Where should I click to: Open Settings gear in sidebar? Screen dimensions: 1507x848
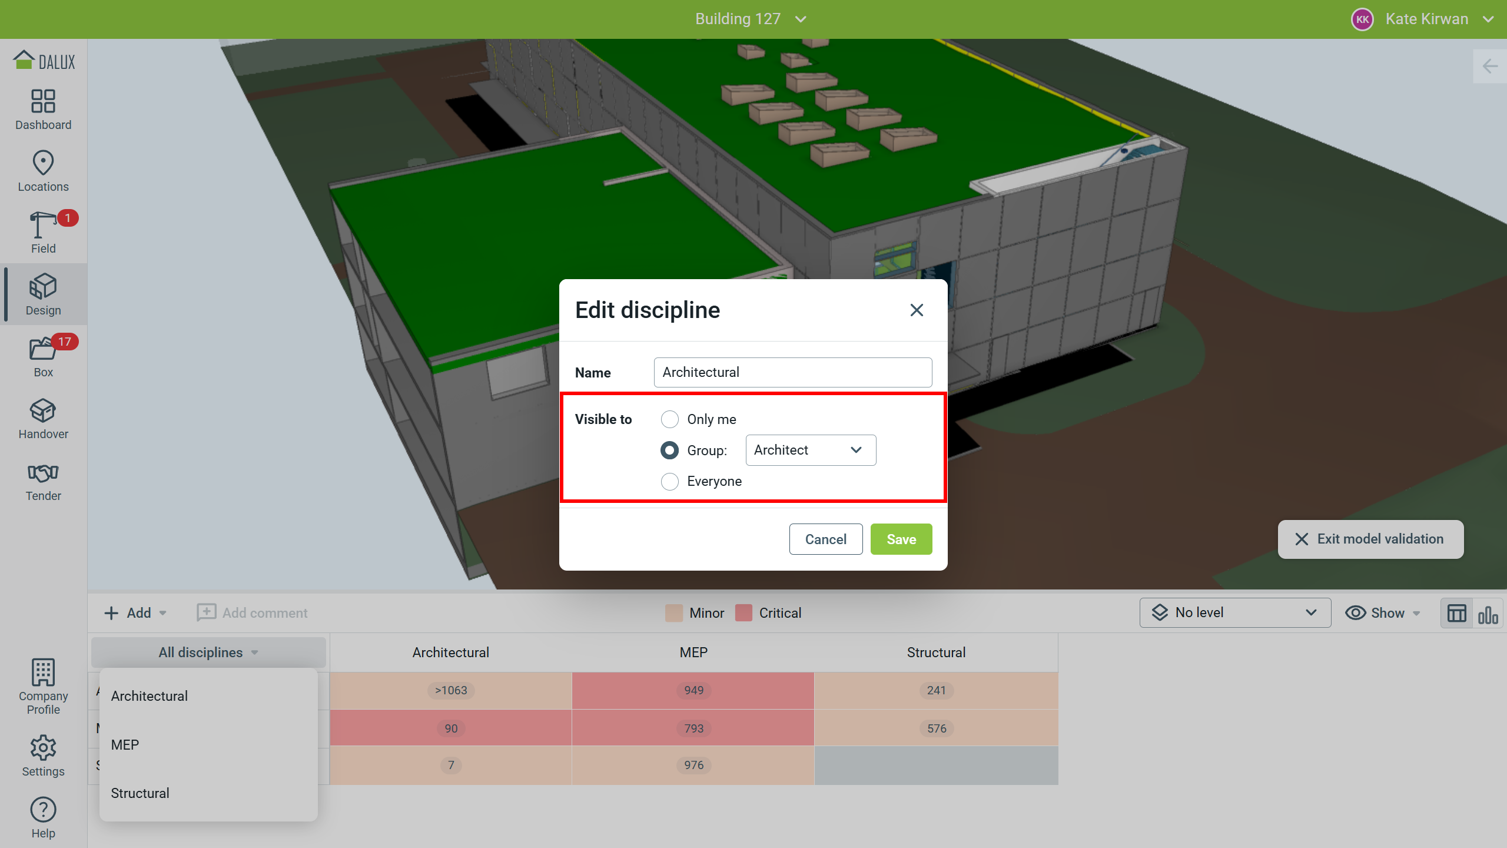pyautogui.click(x=43, y=756)
